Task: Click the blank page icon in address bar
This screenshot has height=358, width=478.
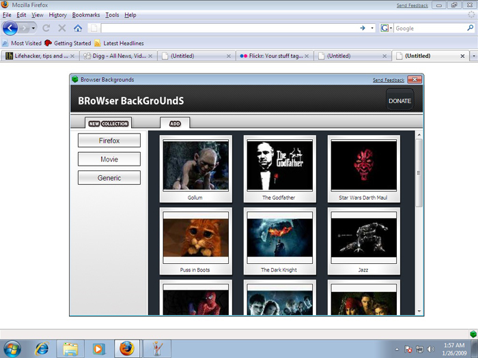Action: pos(94,29)
